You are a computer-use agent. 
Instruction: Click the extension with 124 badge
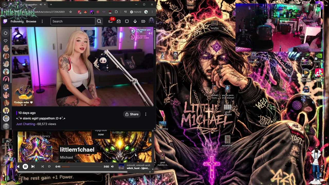[110, 12]
